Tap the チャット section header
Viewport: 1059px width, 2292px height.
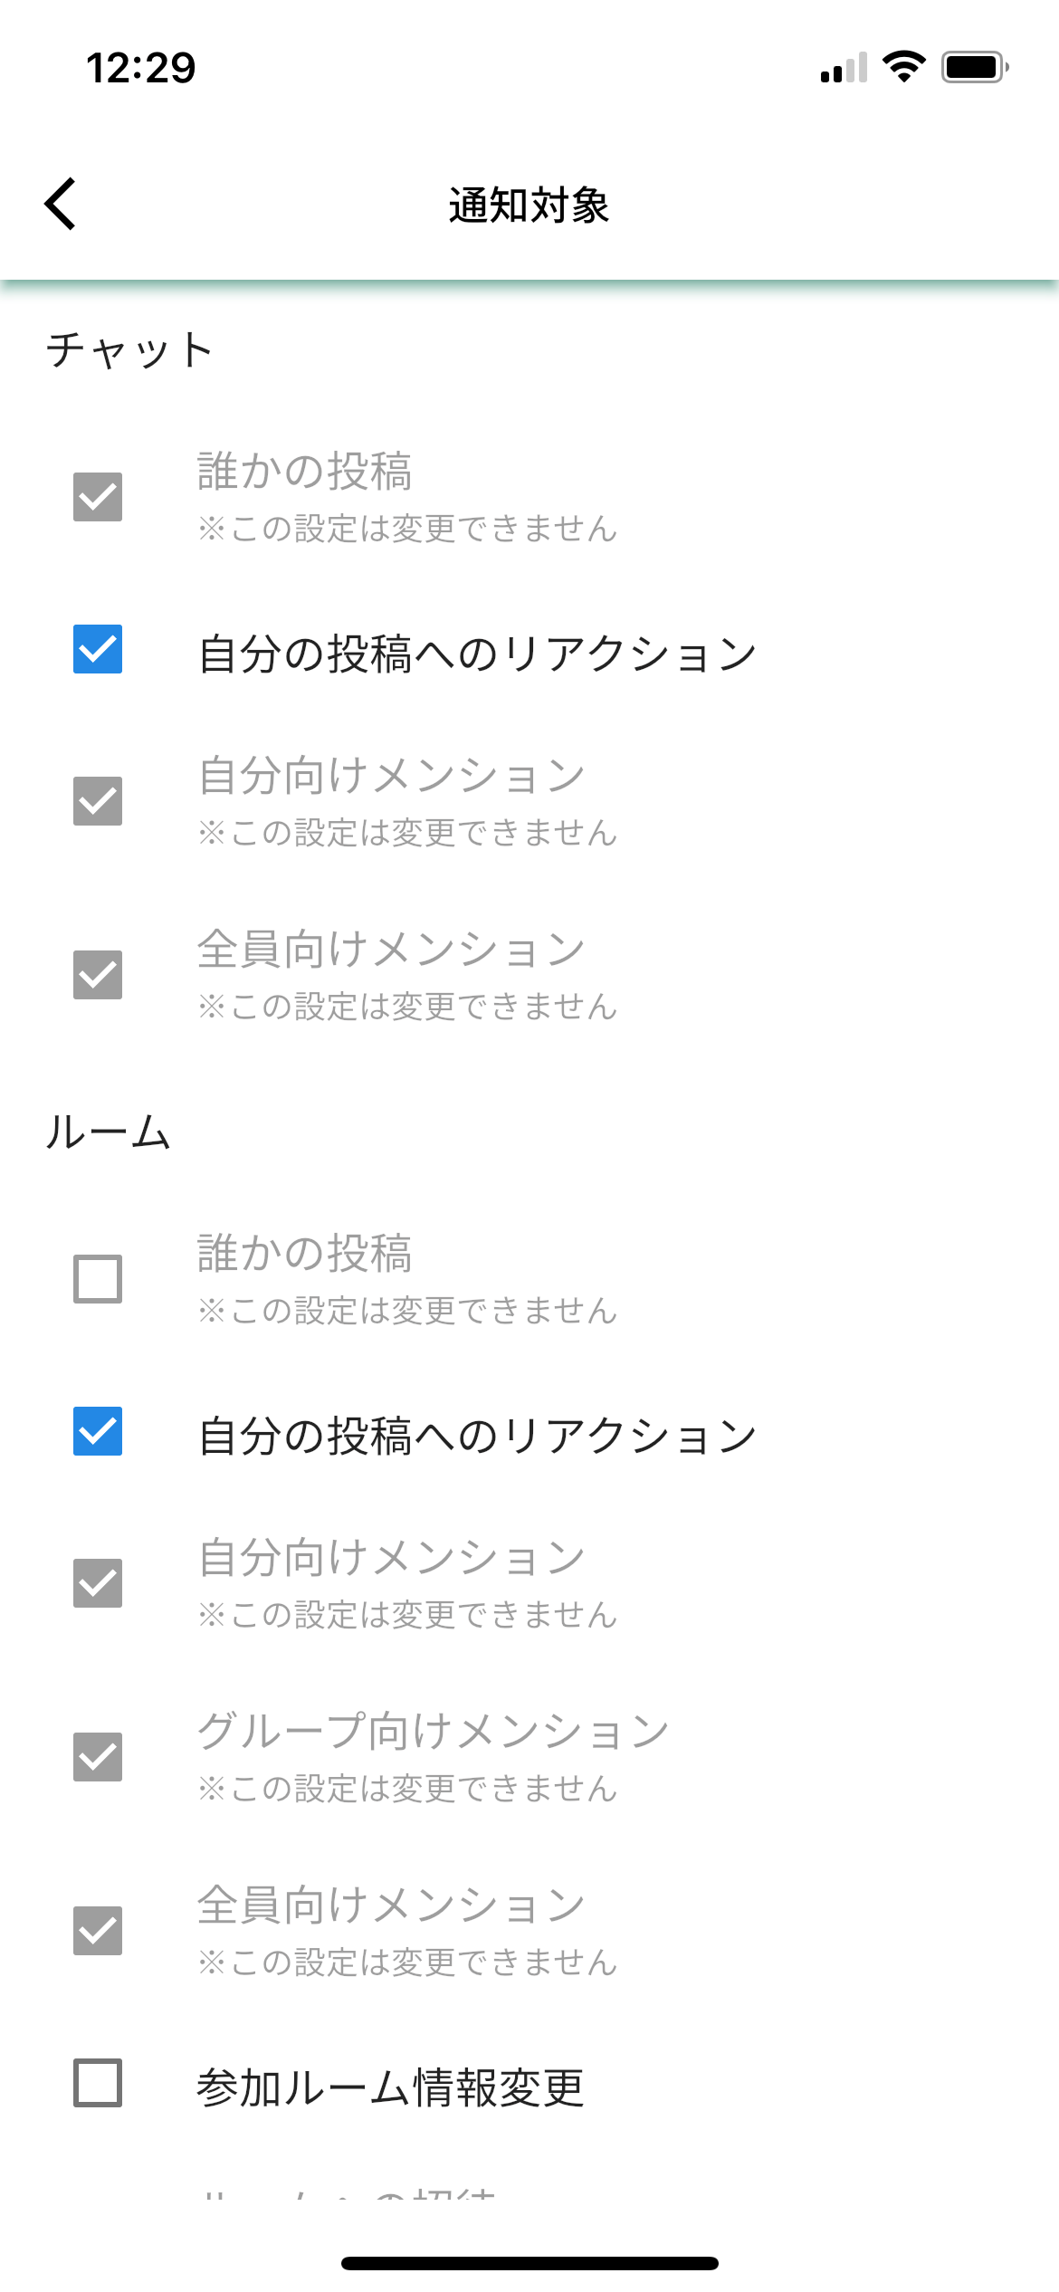click(x=129, y=350)
